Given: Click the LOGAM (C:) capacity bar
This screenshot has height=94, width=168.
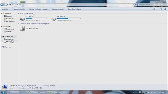Looking at the screenshot, I should [38, 19].
